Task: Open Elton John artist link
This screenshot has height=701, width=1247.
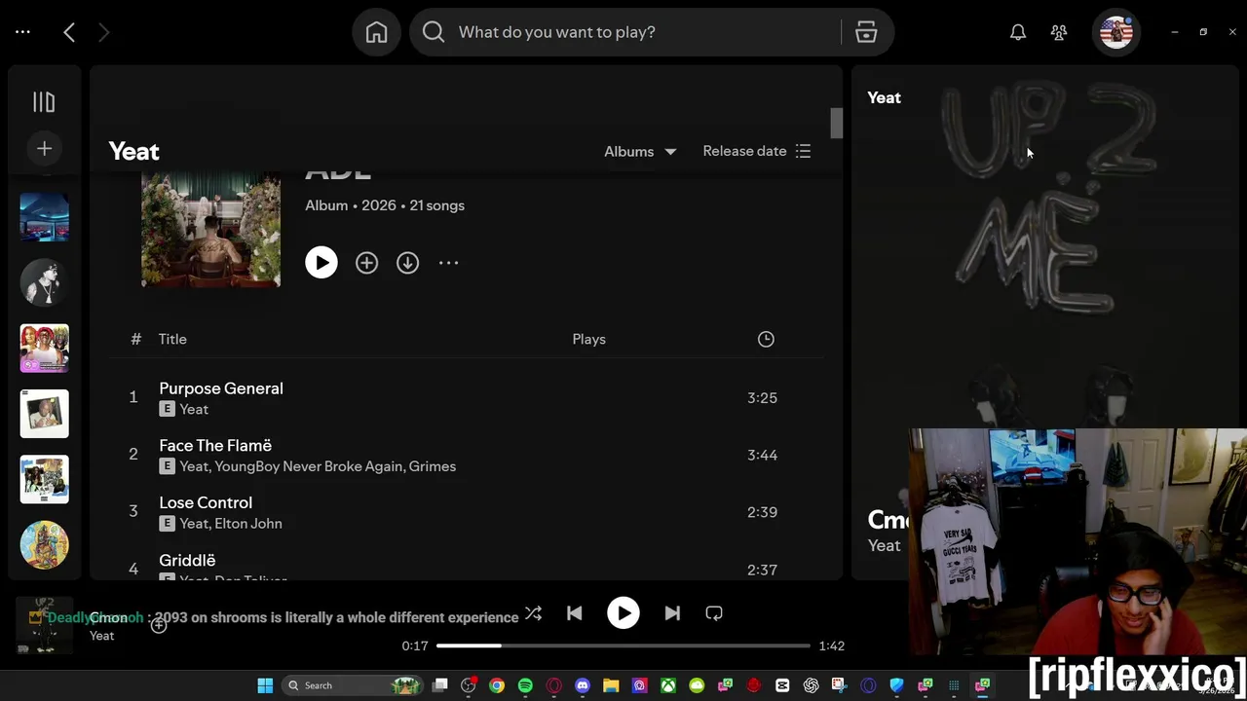Action: click(x=248, y=524)
